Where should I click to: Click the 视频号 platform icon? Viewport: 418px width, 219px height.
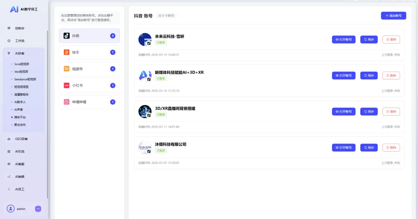[x=67, y=69]
